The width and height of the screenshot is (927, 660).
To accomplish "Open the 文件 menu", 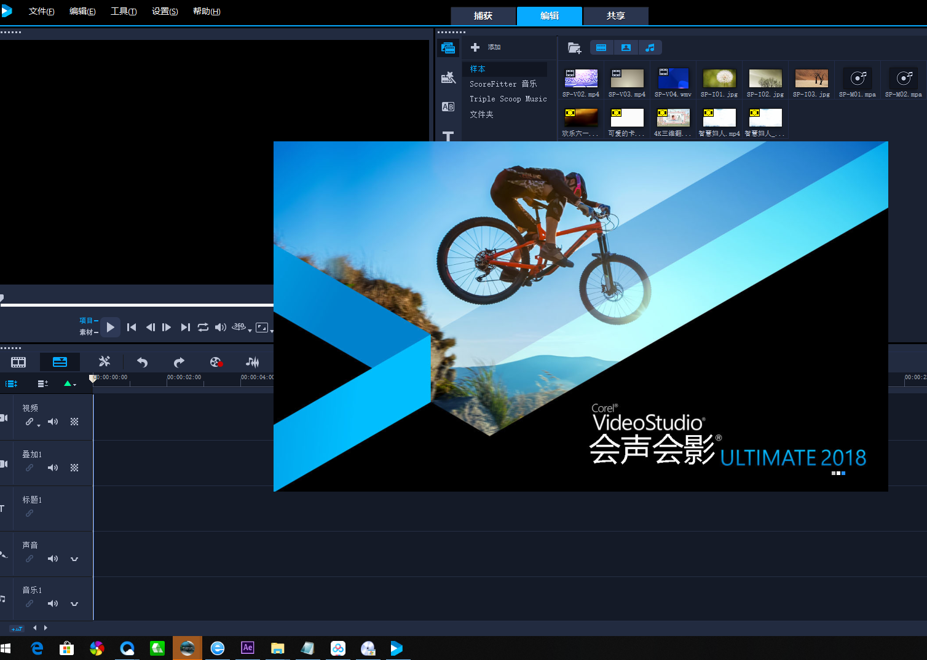I will (41, 11).
